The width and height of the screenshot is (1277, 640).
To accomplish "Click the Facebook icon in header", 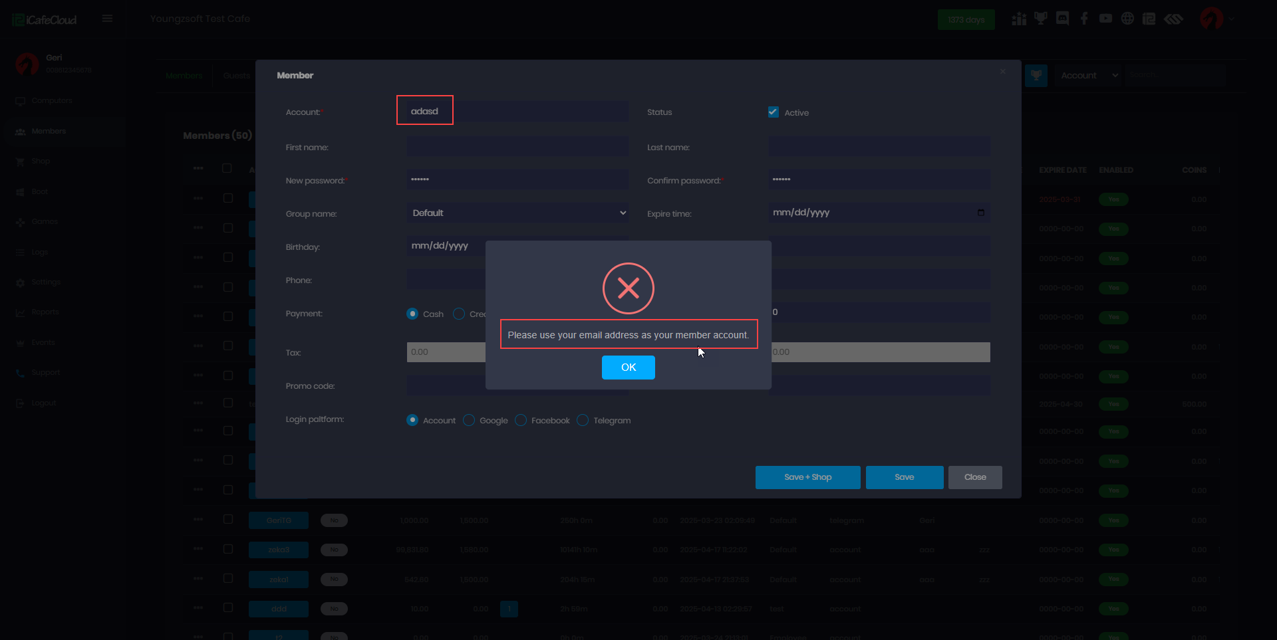I will click(x=1084, y=19).
